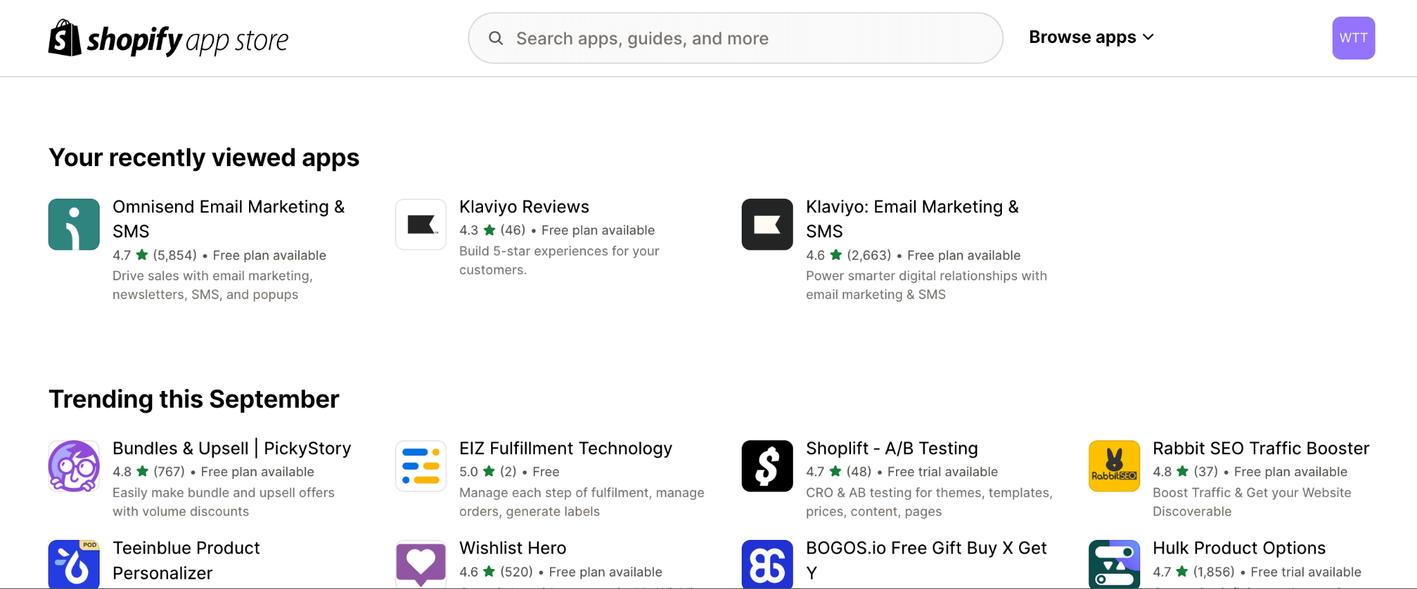Open the Wishlist Hero heart icon

click(x=421, y=564)
